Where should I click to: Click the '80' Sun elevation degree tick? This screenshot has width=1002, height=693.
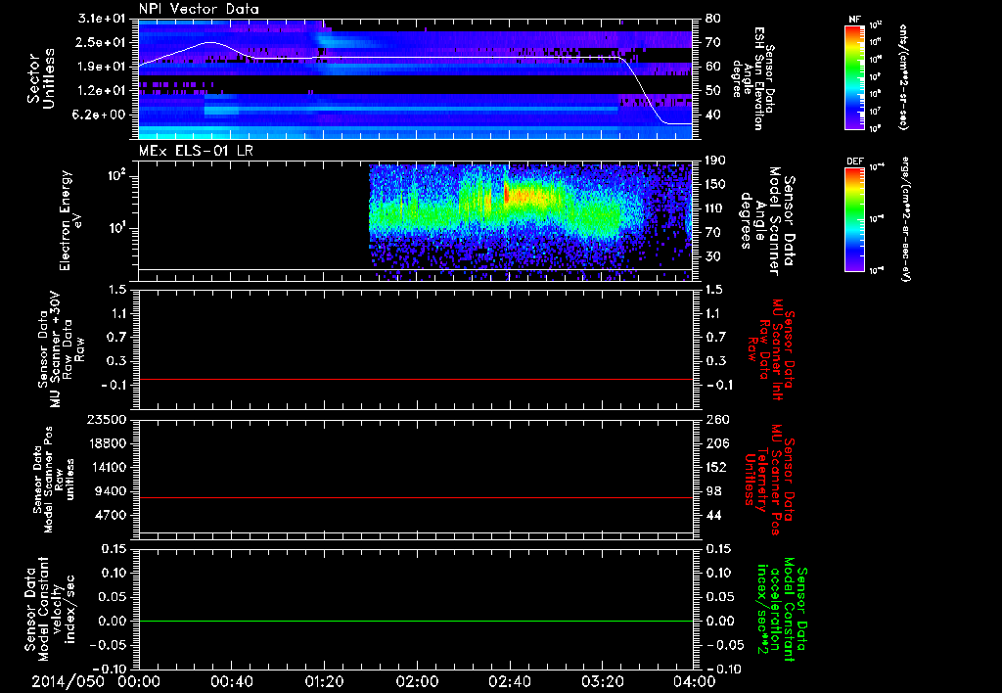[x=713, y=19]
